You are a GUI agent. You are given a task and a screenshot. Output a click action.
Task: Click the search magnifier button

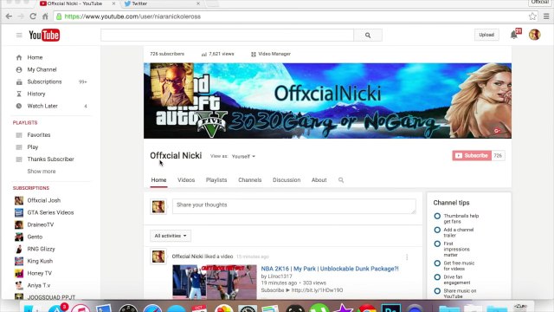click(368, 35)
